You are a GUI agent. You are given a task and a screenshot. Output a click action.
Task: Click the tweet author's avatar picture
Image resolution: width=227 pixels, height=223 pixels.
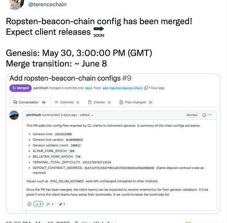16,4
